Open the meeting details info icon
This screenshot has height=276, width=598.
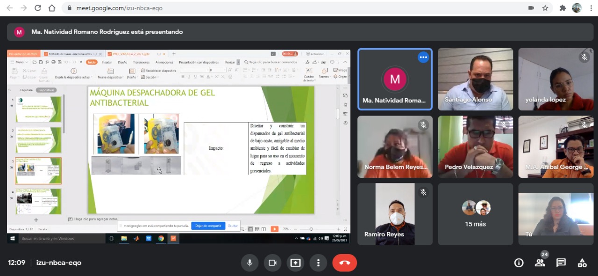(x=519, y=263)
